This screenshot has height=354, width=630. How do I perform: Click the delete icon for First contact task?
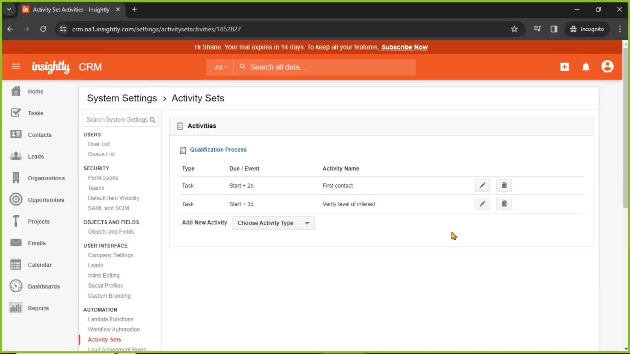[x=504, y=186]
